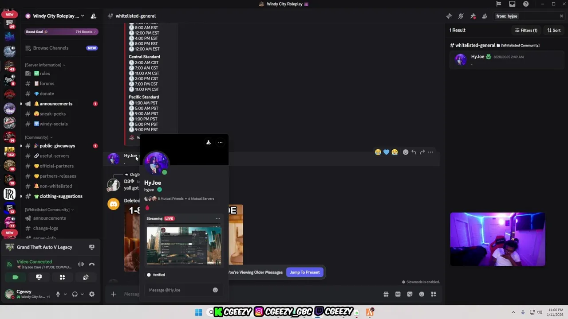Toggle headphones deafen in user panel

pos(75,294)
